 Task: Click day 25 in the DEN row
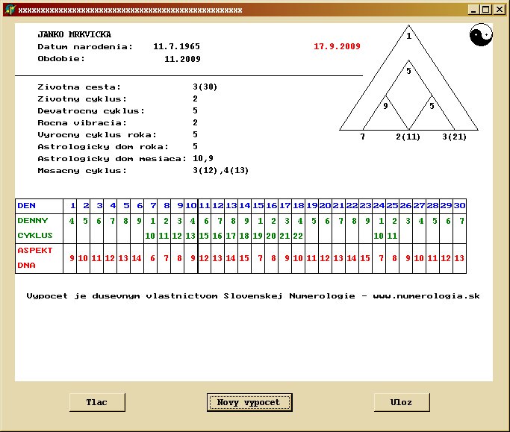(x=392, y=206)
